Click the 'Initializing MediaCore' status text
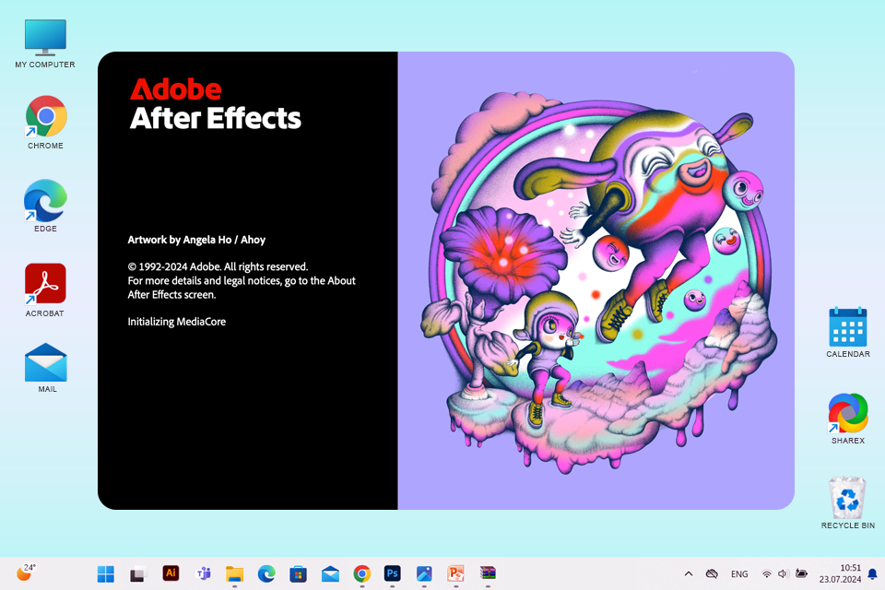The width and height of the screenshot is (885, 590). pyautogui.click(x=177, y=322)
